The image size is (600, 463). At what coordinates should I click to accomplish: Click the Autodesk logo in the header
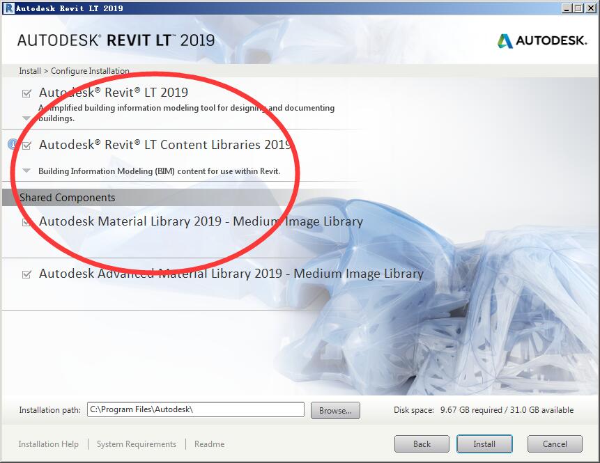tap(542, 40)
